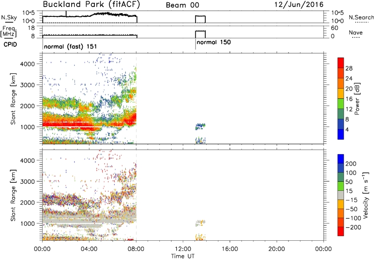The height and width of the screenshot is (259, 374).
Task: Click the "28" power colorbar tick value
Action: point(349,68)
